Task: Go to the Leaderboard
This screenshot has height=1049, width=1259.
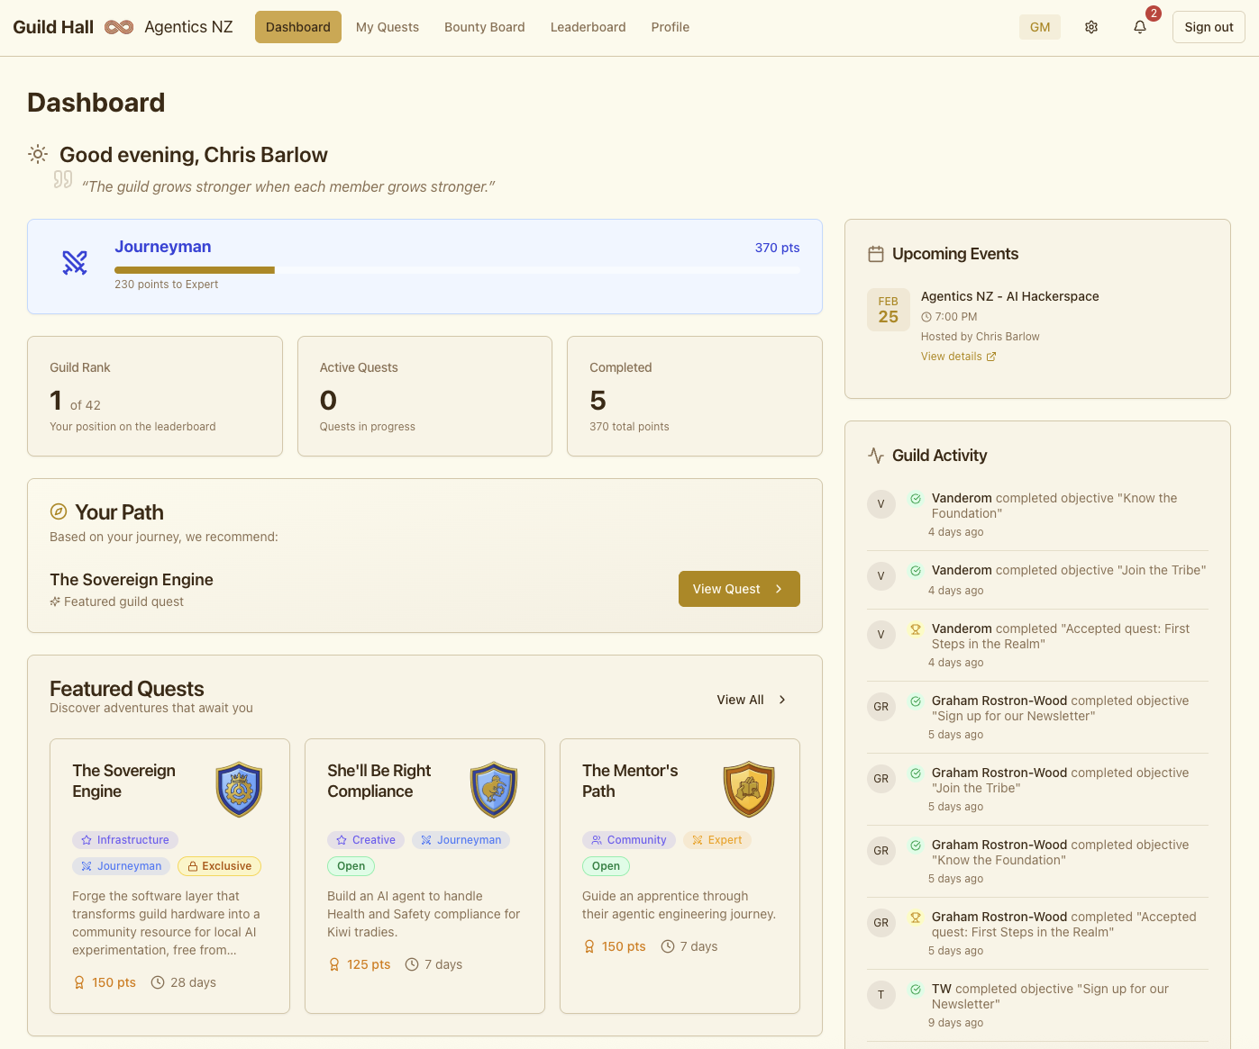Action: 588,27
